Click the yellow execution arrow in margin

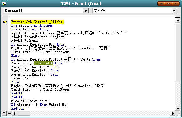point(5,22)
